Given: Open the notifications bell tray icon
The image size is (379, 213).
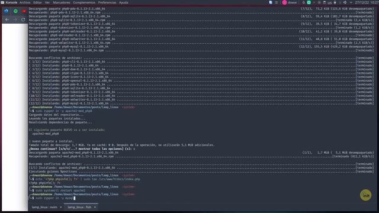Looking at the screenshot, I should [x=303, y=2].
